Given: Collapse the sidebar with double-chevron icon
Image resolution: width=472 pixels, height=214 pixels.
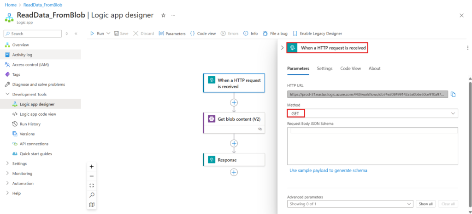Looking at the screenshot, I should pos(76,34).
